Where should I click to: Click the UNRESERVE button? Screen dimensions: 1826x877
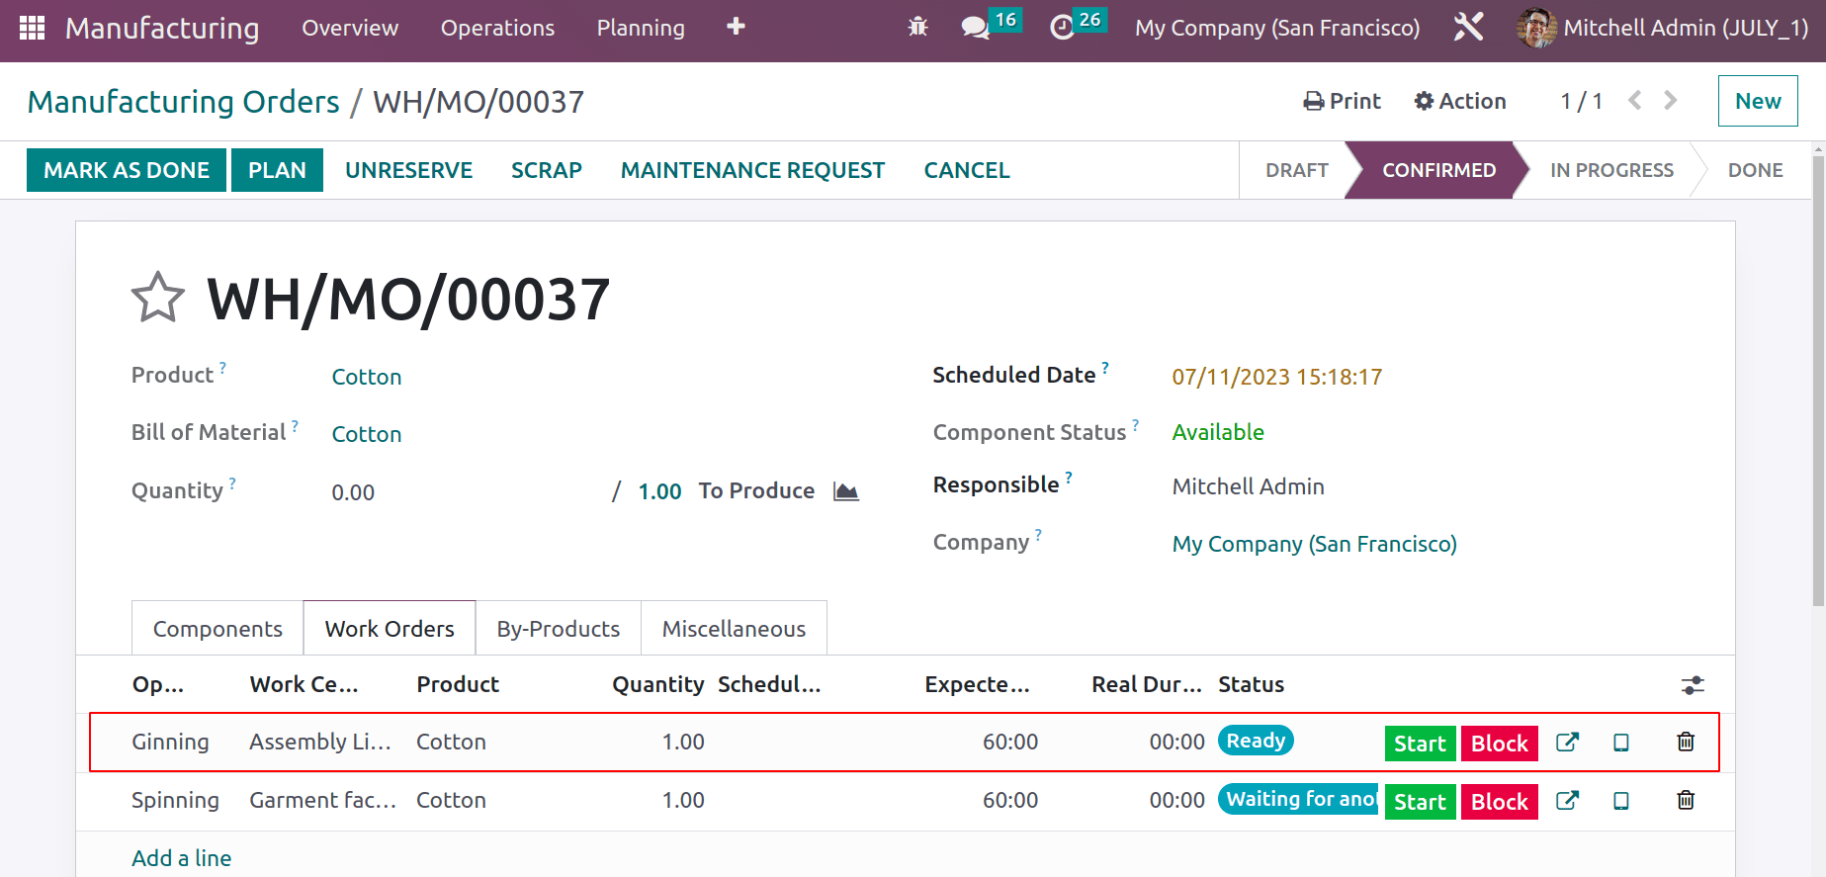[408, 170]
